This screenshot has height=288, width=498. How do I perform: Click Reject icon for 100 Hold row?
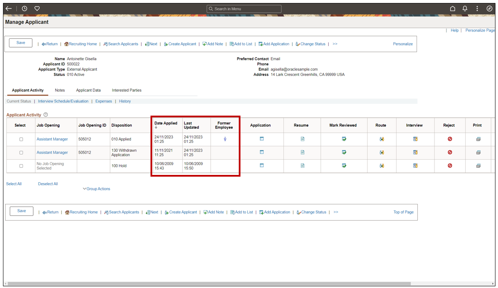pos(450,166)
